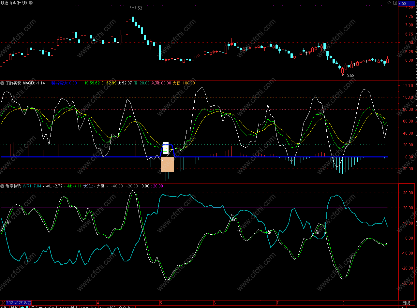
Task: Click the 日线 period button at bottom right
Action: pyautogui.click(x=406, y=303)
